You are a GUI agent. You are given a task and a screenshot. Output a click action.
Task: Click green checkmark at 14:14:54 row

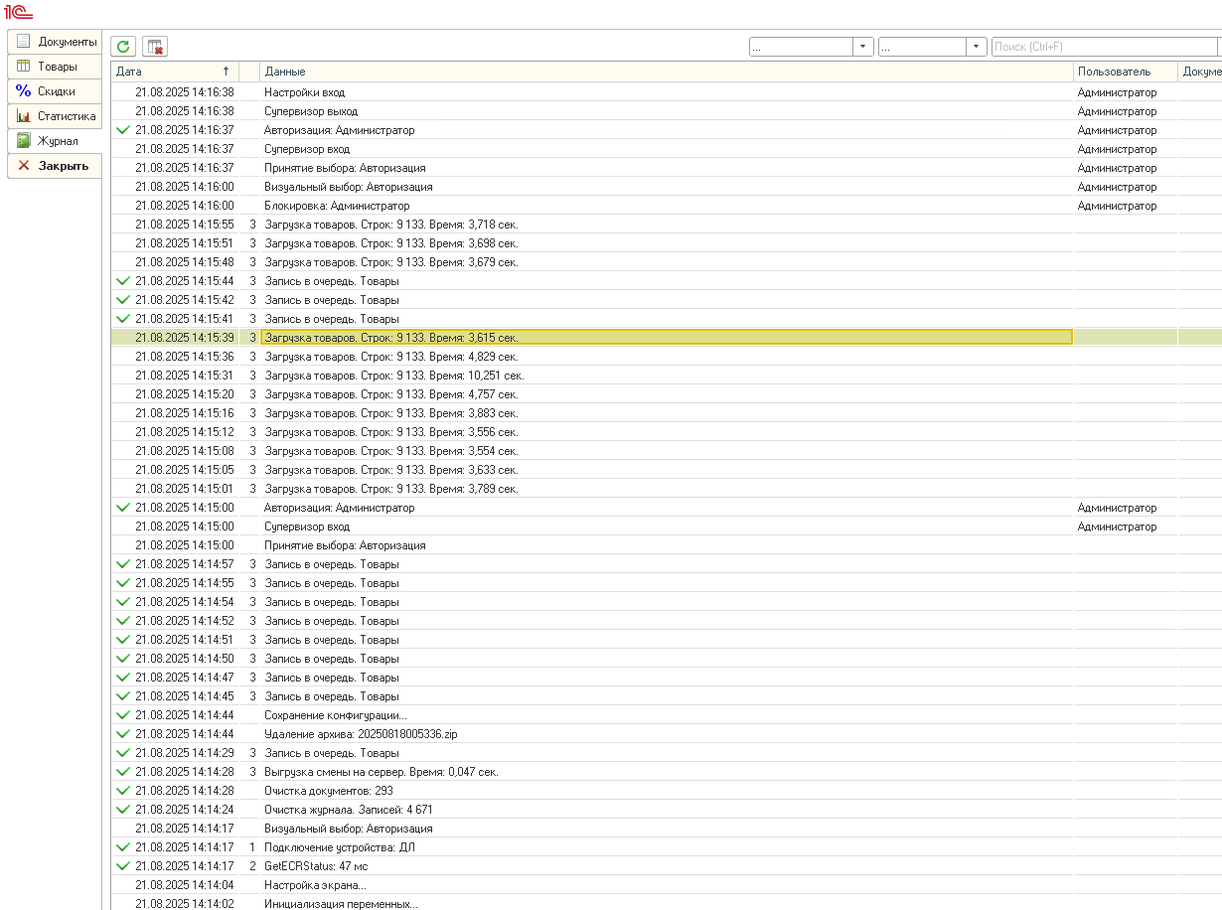click(123, 602)
